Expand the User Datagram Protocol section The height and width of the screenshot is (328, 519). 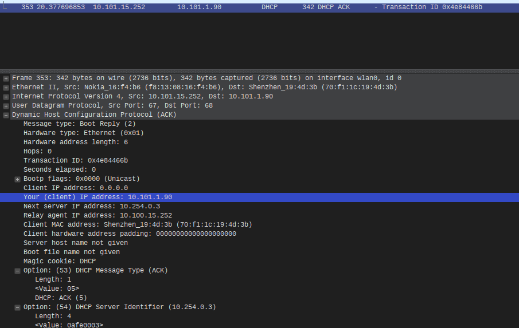pyautogui.click(x=6, y=106)
